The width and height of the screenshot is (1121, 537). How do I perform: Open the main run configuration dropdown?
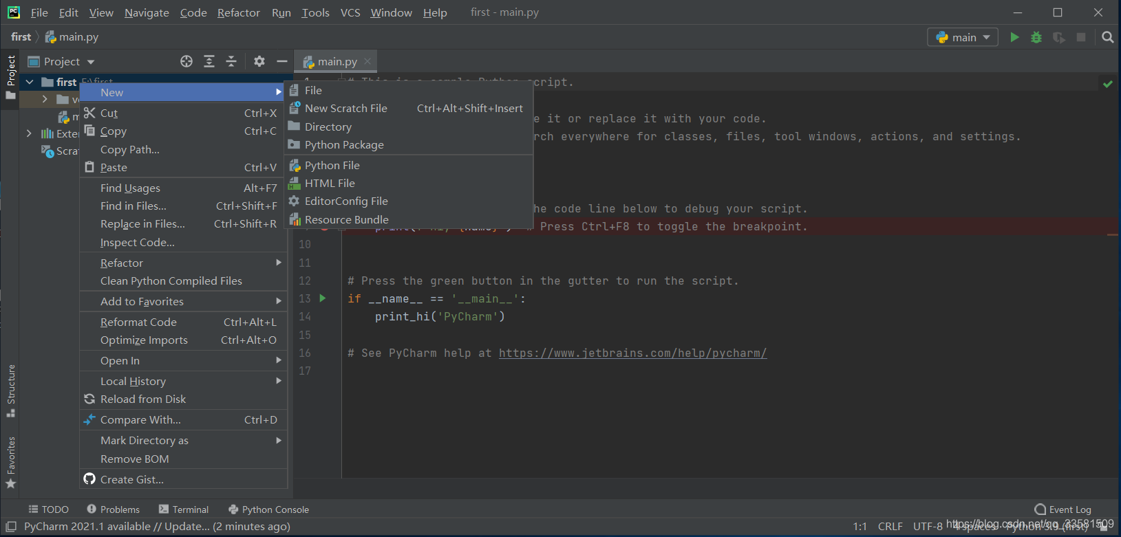[x=963, y=37]
